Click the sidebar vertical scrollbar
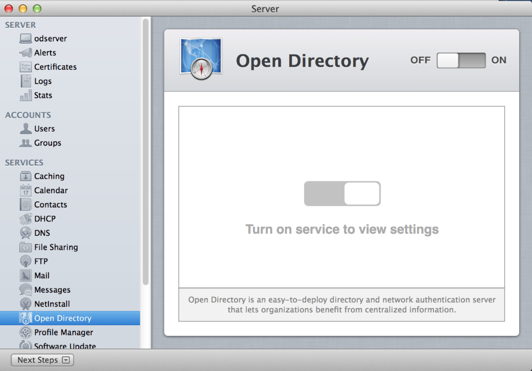The height and width of the screenshot is (371, 532). (145, 152)
